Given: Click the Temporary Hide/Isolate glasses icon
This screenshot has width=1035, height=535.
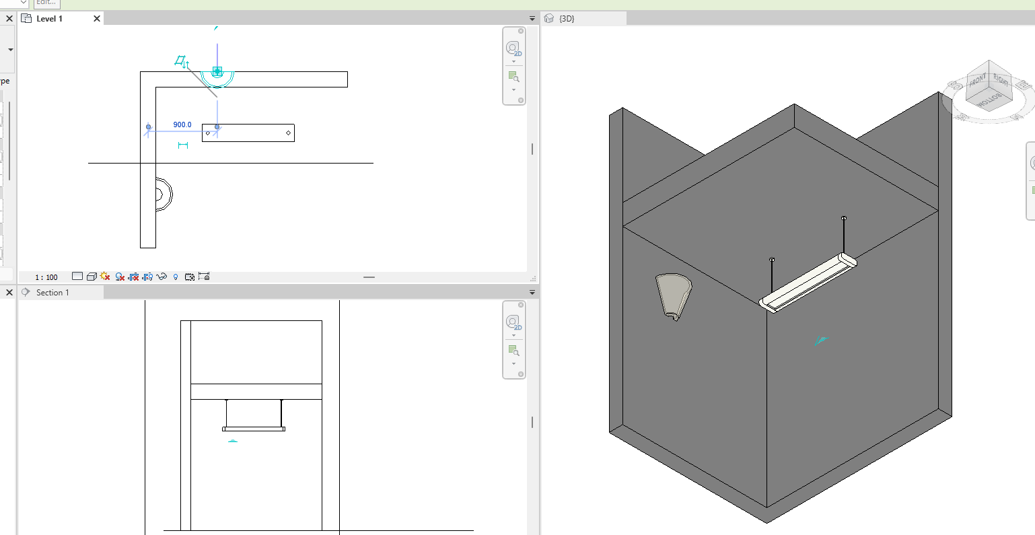Looking at the screenshot, I should 161,277.
